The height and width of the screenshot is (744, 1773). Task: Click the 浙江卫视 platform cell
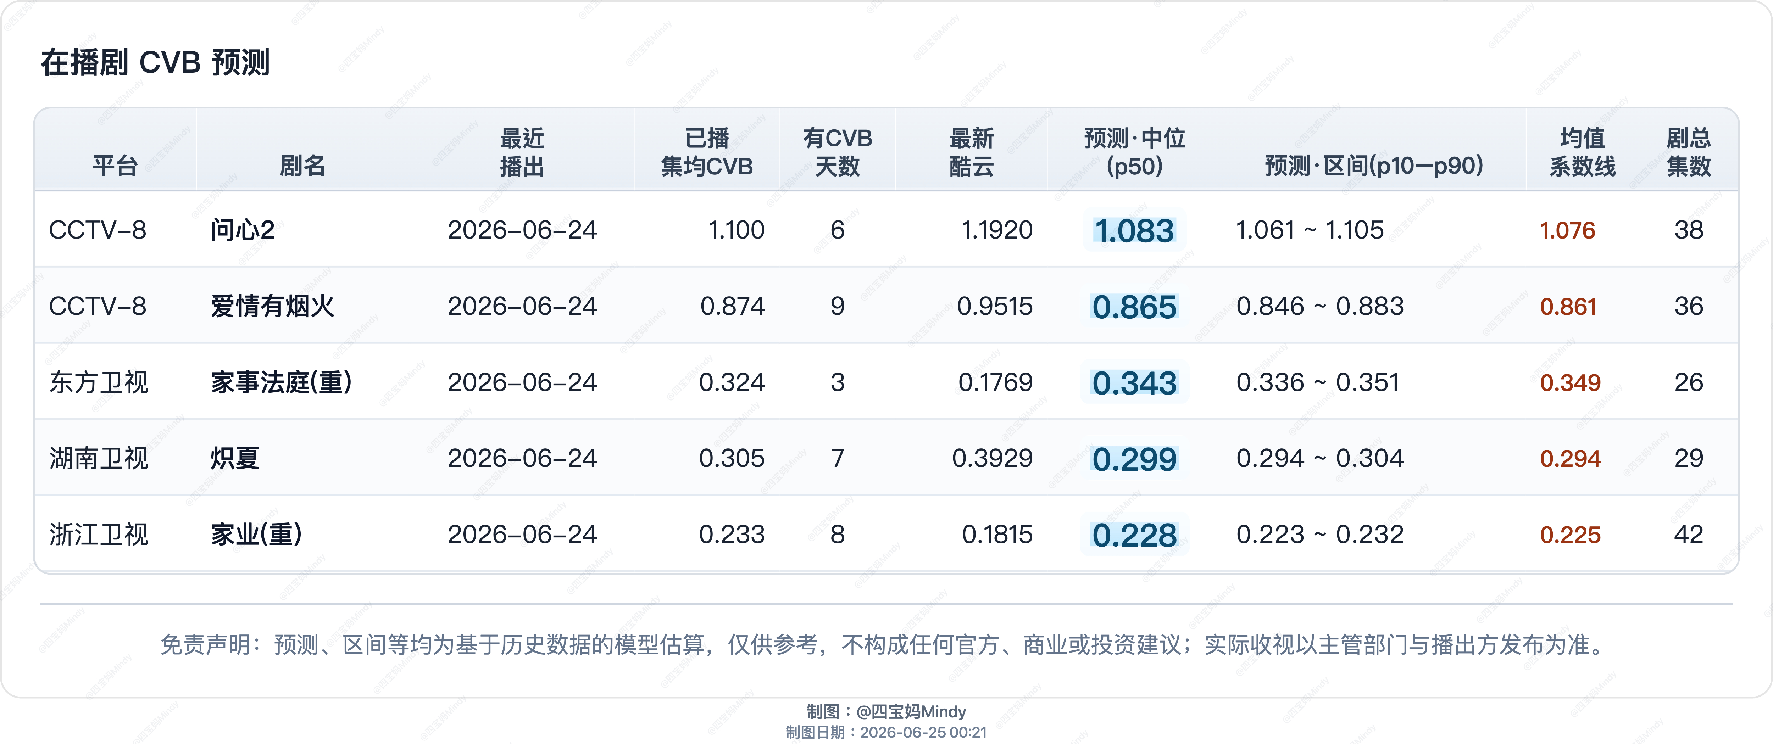pyautogui.click(x=99, y=534)
